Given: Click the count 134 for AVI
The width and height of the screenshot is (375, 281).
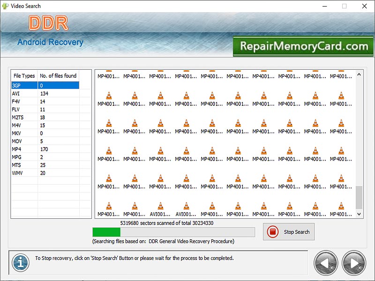Looking at the screenshot, I should click(44, 93).
